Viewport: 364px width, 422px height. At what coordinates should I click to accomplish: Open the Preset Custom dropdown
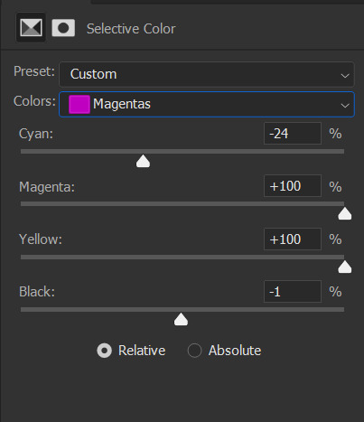pos(207,74)
